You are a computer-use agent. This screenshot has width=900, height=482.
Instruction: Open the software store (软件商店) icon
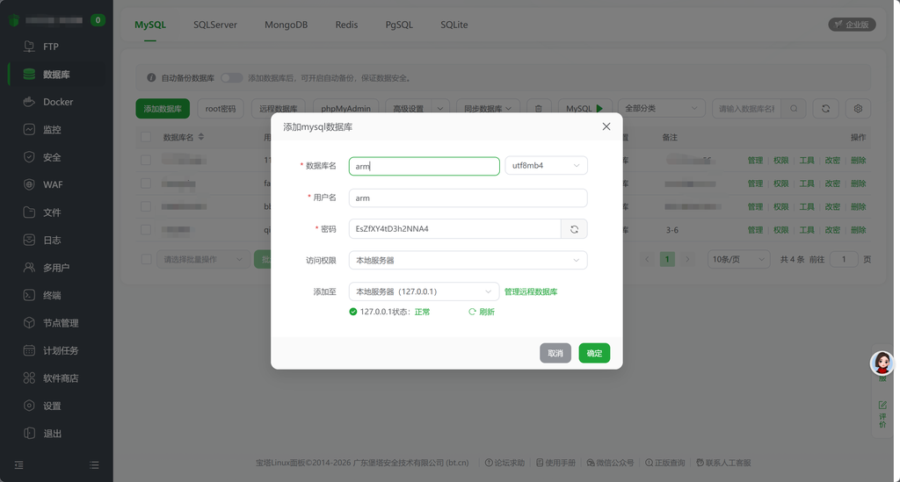pyautogui.click(x=29, y=378)
